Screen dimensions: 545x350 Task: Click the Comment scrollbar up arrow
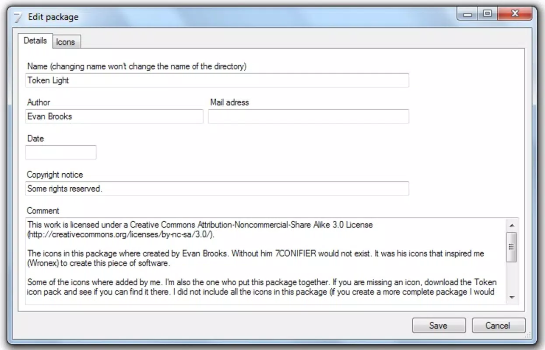(x=512, y=225)
